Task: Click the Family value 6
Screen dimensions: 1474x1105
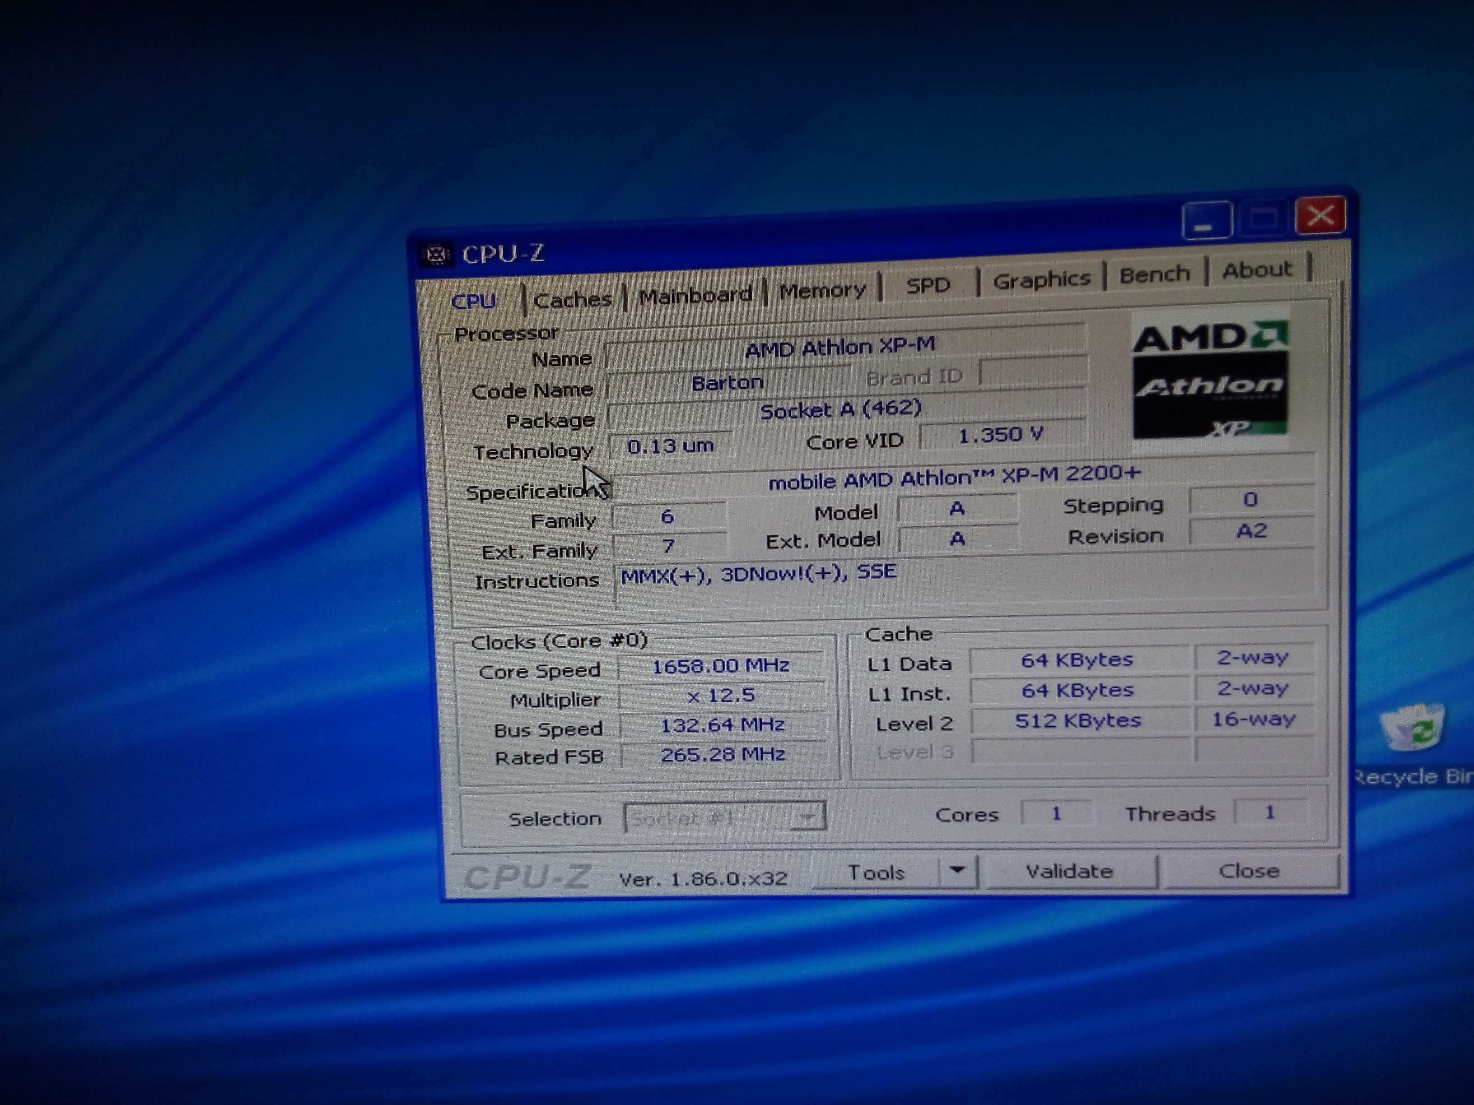Action: point(668,516)
